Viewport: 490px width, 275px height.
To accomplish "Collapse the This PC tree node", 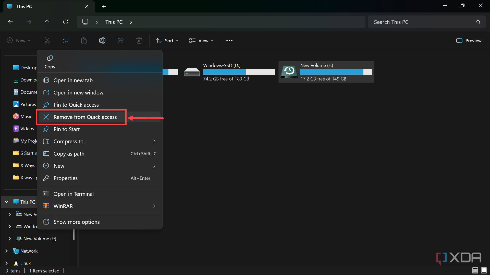I will coord(7,202).
